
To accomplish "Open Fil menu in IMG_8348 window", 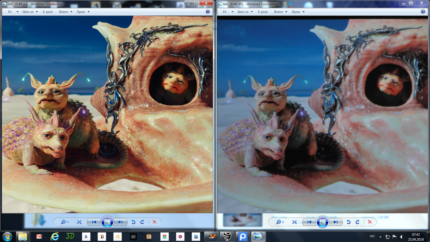I will point(228,12).
